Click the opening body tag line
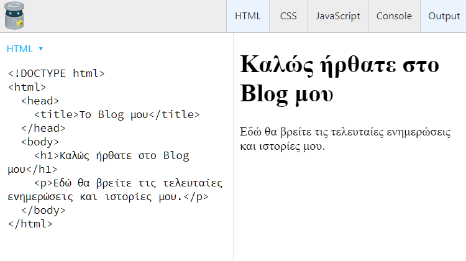Image resolution: width=466 pixels, height=261 pixels. (x=40, y=142)
